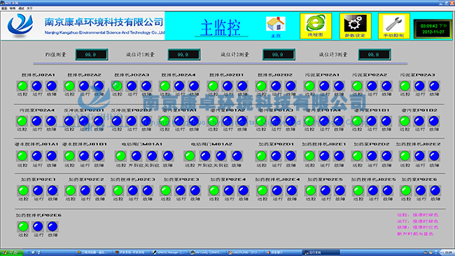Click the fault light of sludge pump P02A3
Image resolution: width=455 pixels, height=256 pixels.
(x=434, y=86)
